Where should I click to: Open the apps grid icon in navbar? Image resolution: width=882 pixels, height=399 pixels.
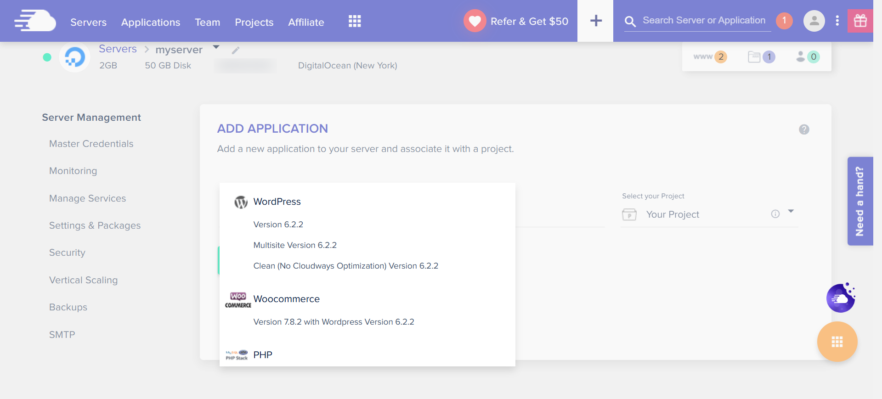pyautogui.click(x=355, y=21)
